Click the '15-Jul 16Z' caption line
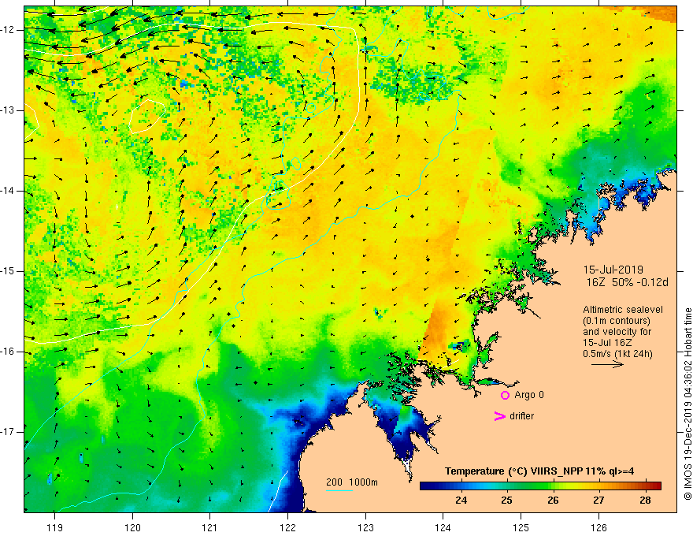The width and height of the screenshot is (693, 536). (607, 343)
